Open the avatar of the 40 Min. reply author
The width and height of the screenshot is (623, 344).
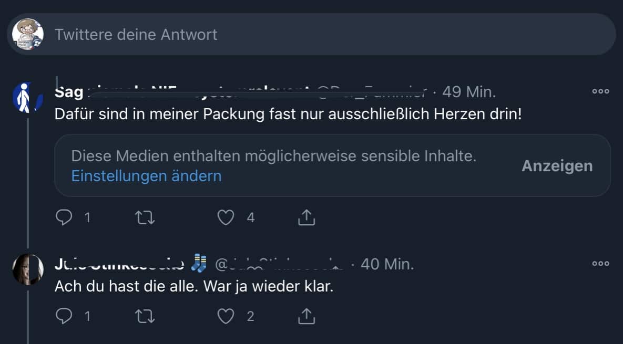click(x=27, y=269)
